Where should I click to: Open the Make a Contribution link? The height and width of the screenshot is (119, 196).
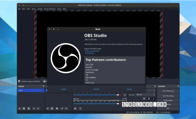[x=92, y=51]
